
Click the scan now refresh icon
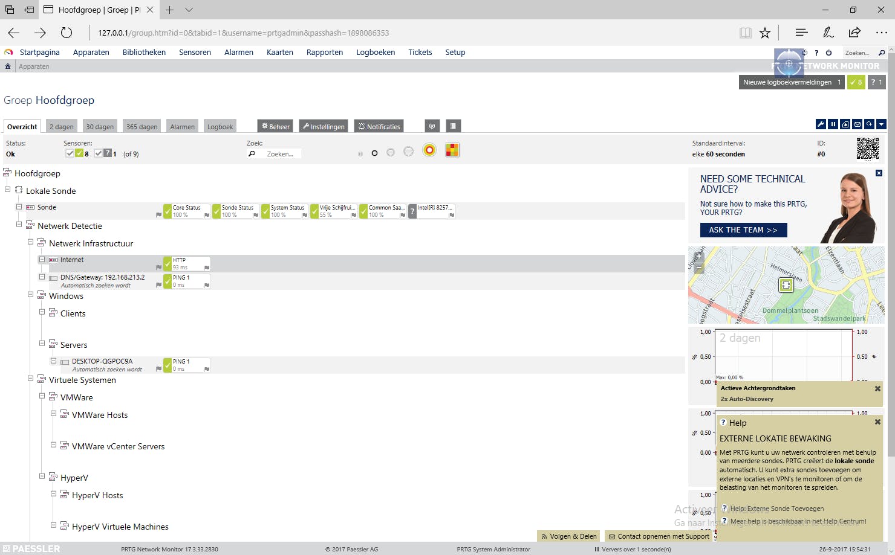869,124
